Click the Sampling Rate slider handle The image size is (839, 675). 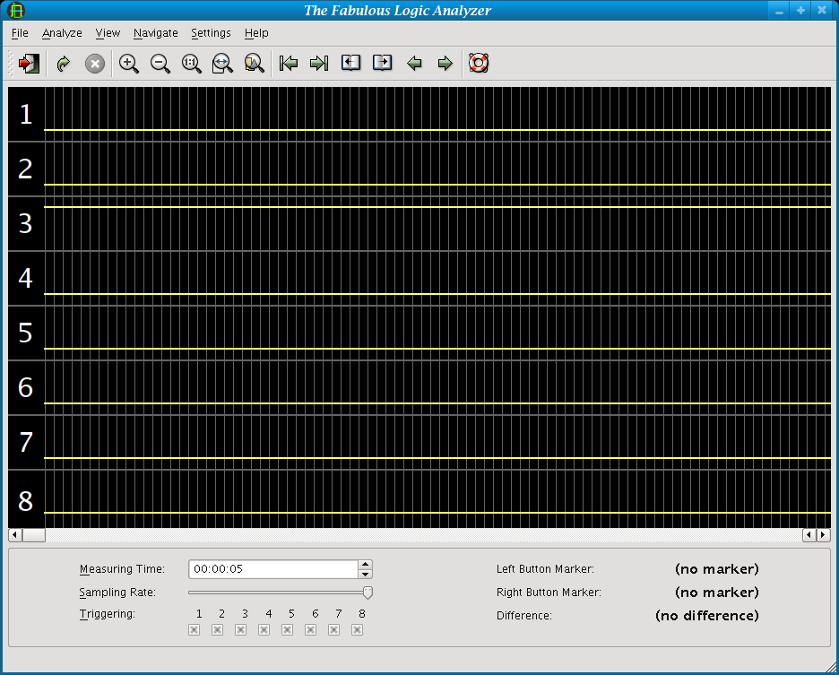coord(368,593)
